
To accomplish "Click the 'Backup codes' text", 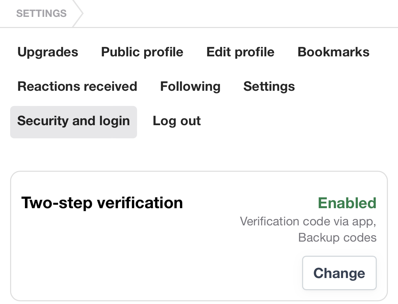I will [337, 238].
